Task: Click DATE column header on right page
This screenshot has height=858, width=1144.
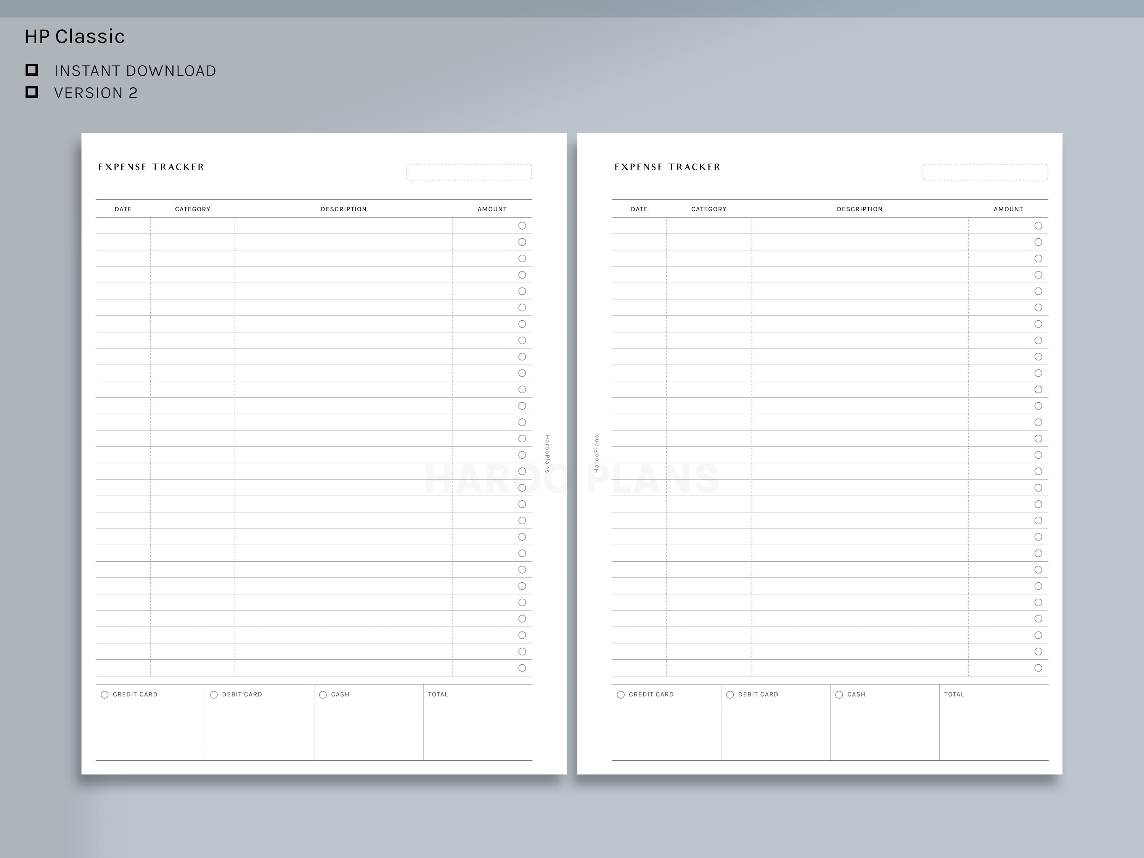Action: (x=639, y=209)
